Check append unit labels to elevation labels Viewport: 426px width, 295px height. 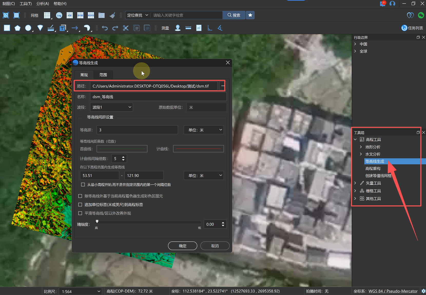(80, 205)
